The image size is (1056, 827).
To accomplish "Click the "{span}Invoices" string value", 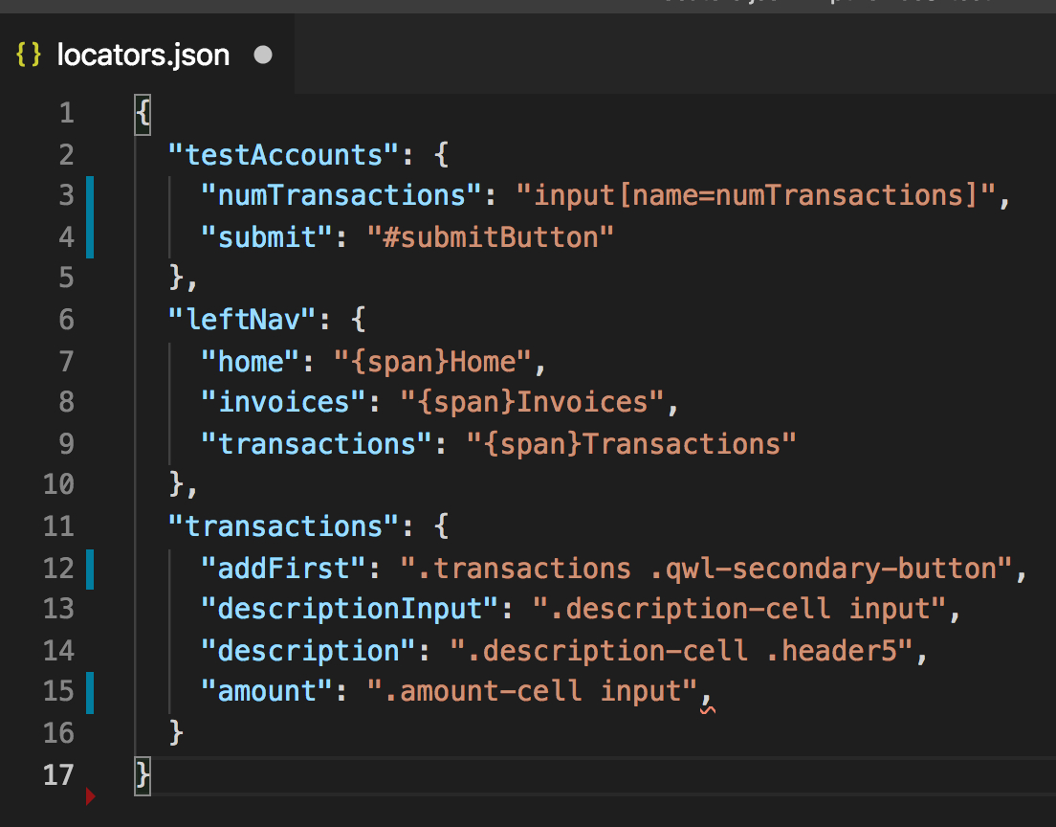I will coord(532,402).
